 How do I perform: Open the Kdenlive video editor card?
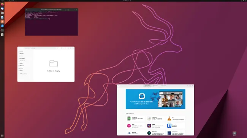[135, 133]
